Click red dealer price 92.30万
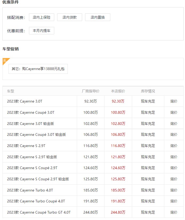This screenshot has height=220, width=185. click(118, 101)
